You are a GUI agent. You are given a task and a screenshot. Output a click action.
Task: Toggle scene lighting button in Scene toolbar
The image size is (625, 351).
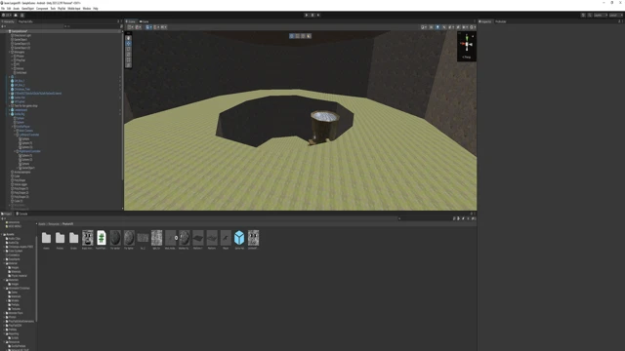(437, 27)
